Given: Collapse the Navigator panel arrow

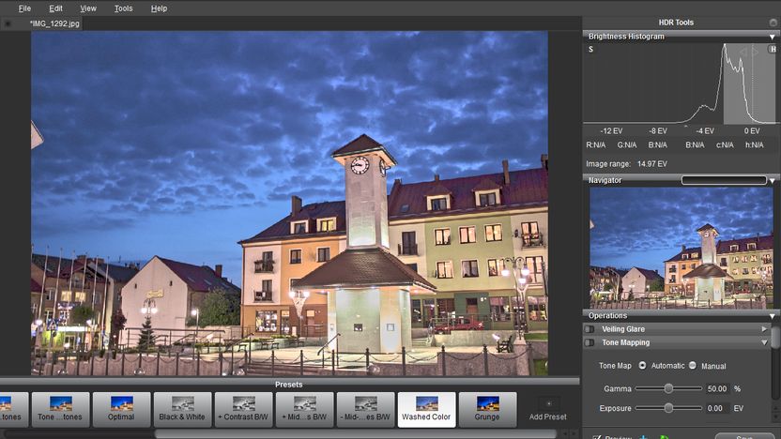Looking at the screenshot, I should click(x=772, y=181).
